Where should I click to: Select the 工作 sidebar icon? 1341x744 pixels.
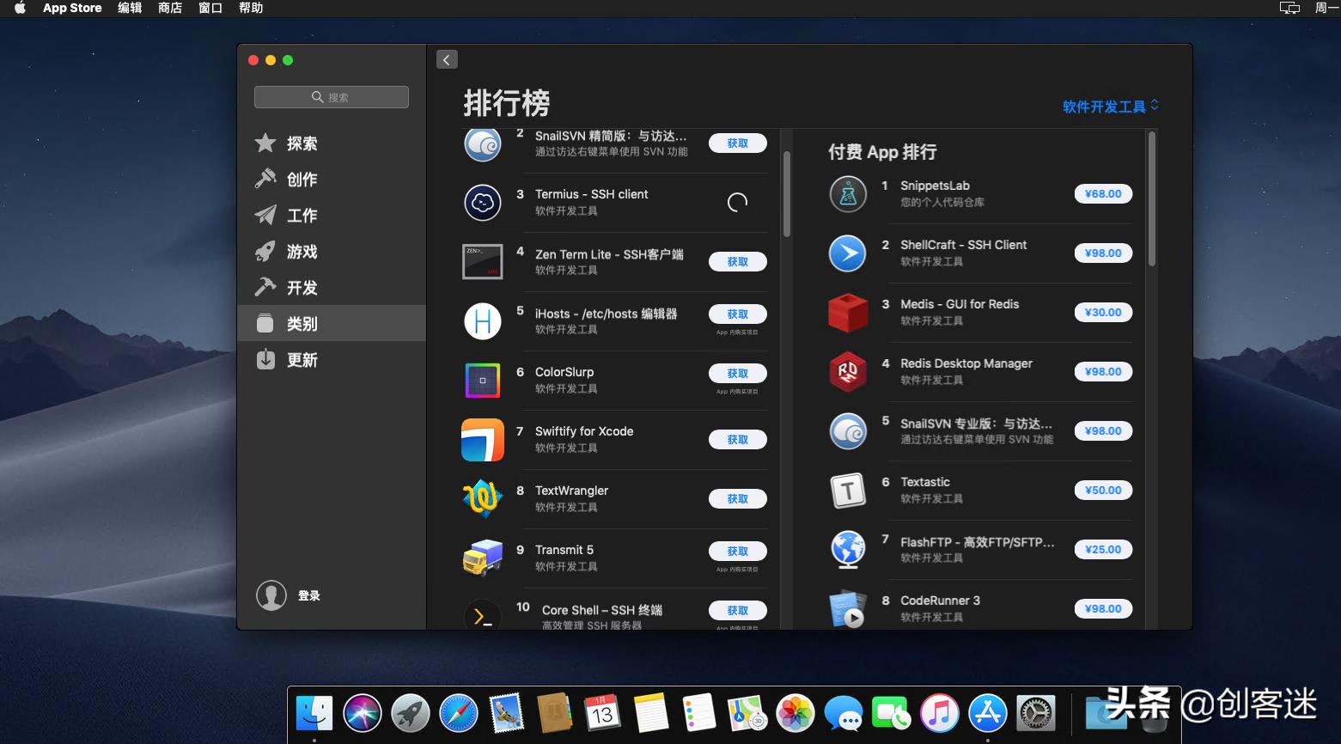click(x=302, y=216)
